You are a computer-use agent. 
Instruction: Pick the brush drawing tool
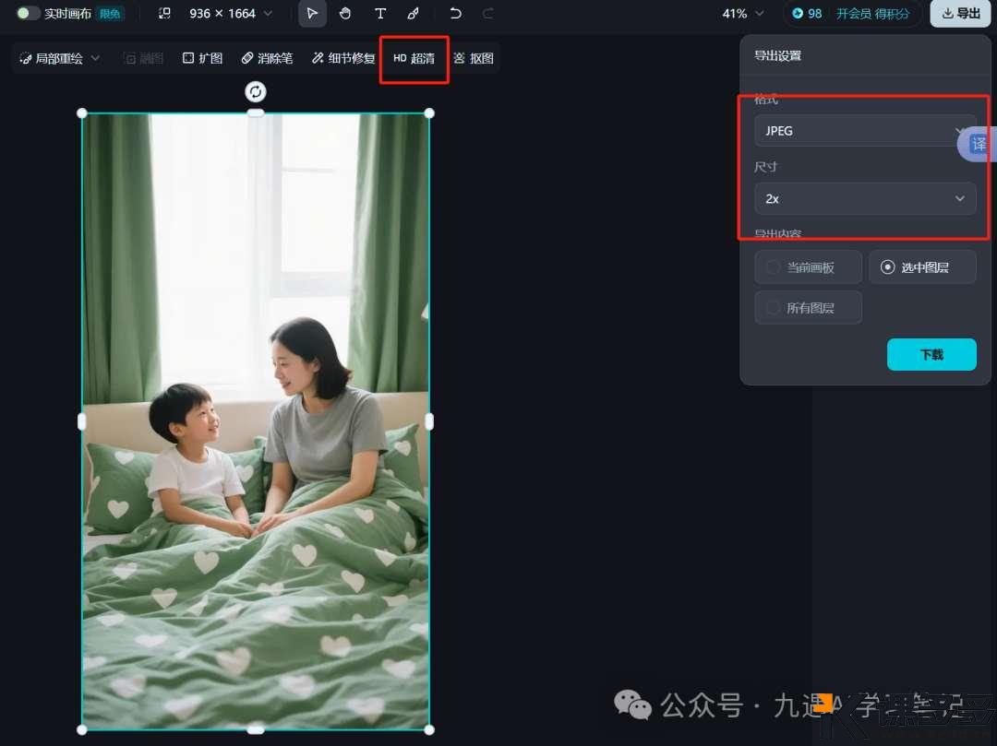414,13
